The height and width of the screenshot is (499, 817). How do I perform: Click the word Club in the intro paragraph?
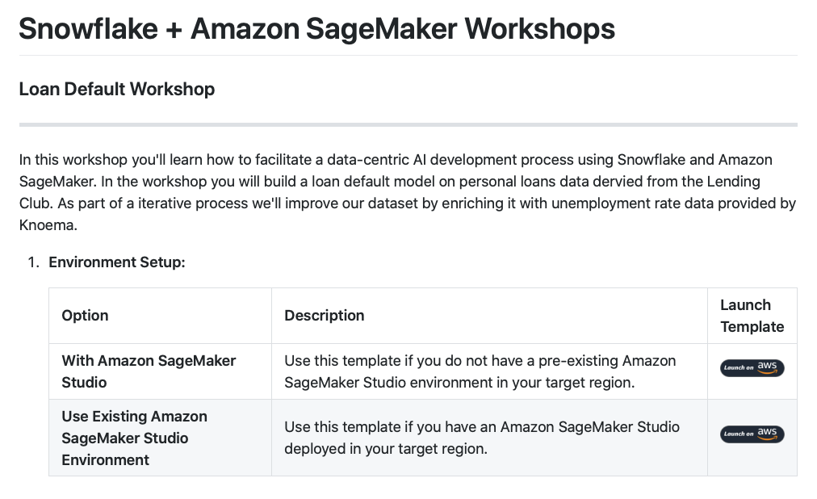tap(35, 203)
